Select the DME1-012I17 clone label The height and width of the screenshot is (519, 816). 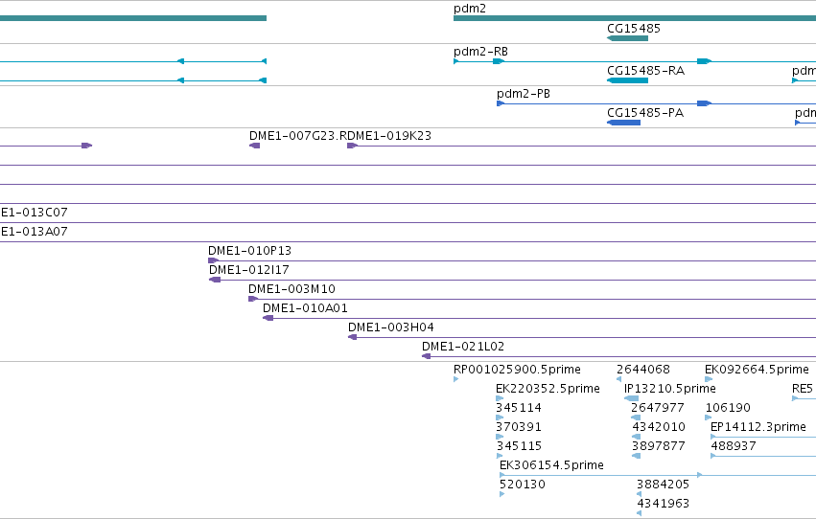248,270
